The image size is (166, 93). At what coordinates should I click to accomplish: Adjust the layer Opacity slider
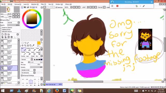click(13, 25)
